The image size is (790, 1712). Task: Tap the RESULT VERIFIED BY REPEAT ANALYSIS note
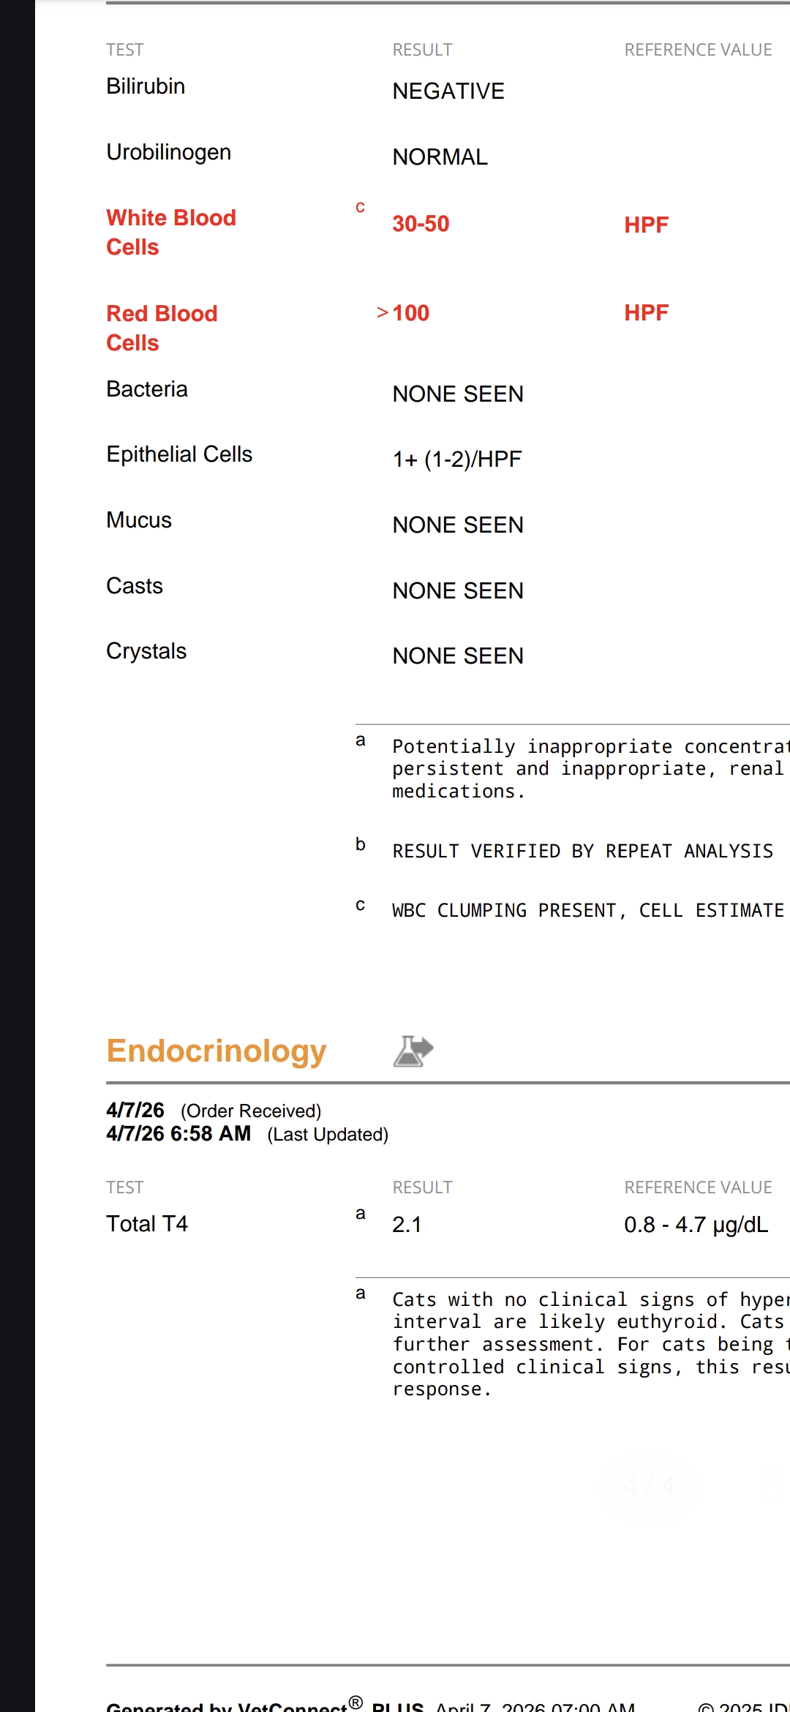click(x=582, y=852)
